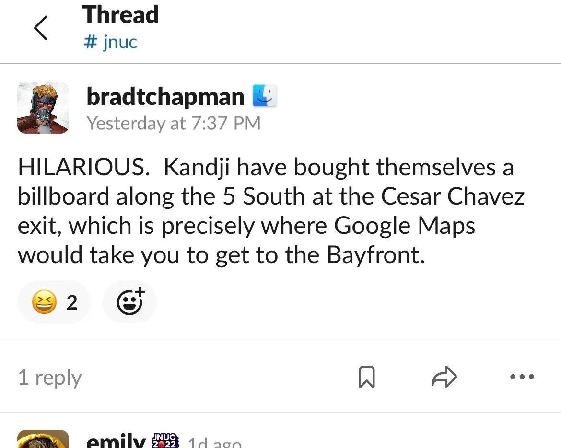Click the Finder face status emoji
This screenshot has height=448, width=561.
[x=265, y=96]
